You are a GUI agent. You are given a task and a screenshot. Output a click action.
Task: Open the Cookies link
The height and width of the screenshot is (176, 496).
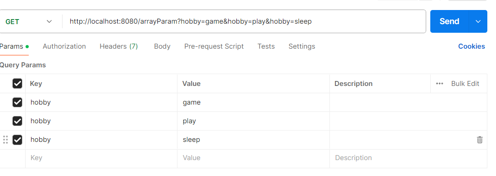(471, 46)
